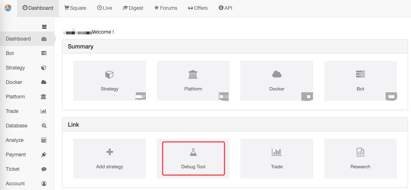The height and width of the screenshot is (190, 411).
Task: Select the Platform summary card
Action: [193, 81]
